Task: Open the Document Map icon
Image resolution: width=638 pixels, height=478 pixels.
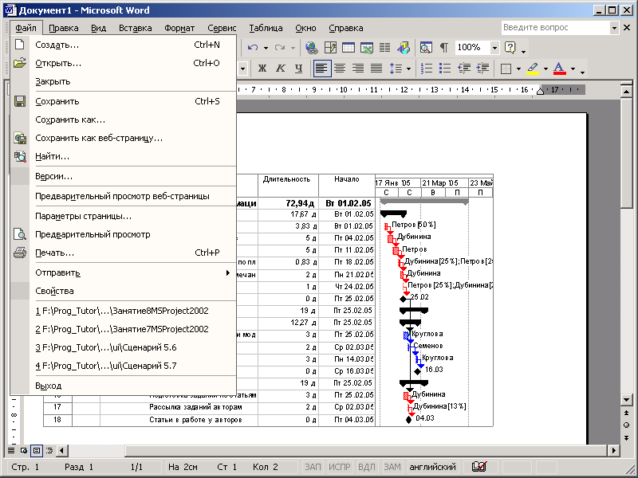Action: click(x=426, y=48)
